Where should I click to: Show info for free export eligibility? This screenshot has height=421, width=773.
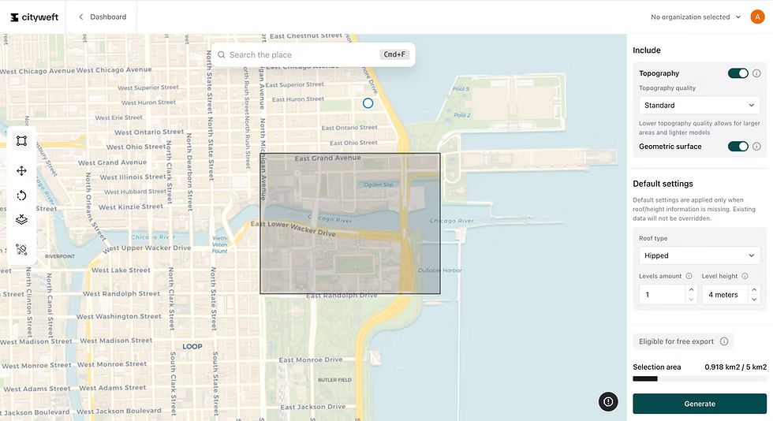coord(724,341)
